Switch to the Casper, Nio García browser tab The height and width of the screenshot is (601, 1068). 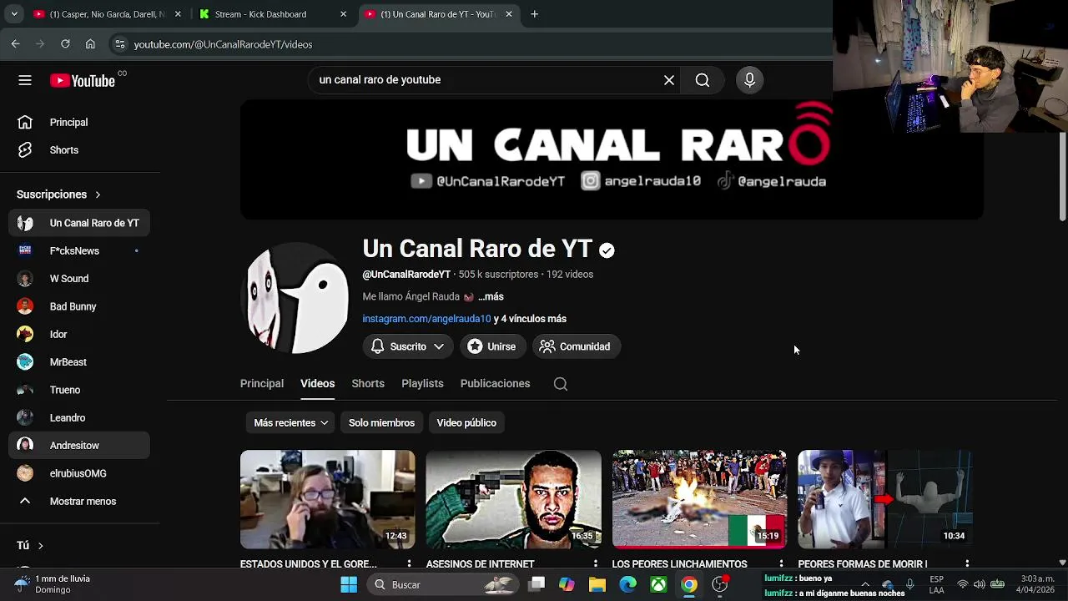click(107, 14)
